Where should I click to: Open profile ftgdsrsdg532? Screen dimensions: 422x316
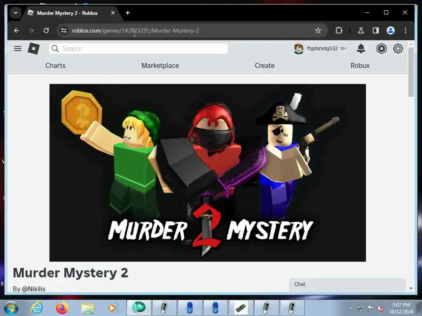(x=320, y=49)
